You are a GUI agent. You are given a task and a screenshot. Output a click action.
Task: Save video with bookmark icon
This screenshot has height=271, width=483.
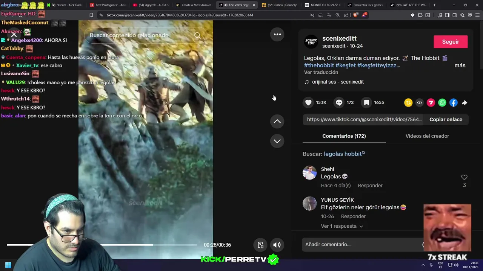point(366,102)
